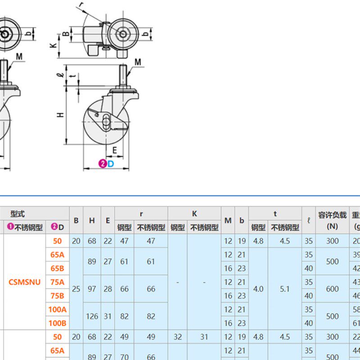Click the K steel value 32

pyautogui.click(x=177, y=337)
